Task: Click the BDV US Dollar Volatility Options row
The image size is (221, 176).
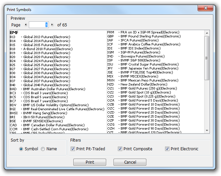Action: (x=49, y=105)
